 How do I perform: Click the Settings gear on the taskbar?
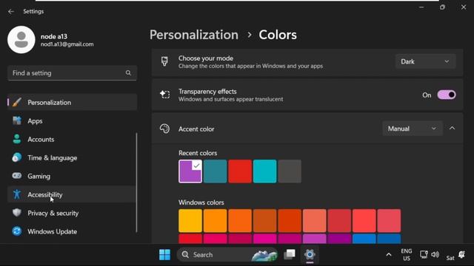pyautogui.click(x=310, y=254)
